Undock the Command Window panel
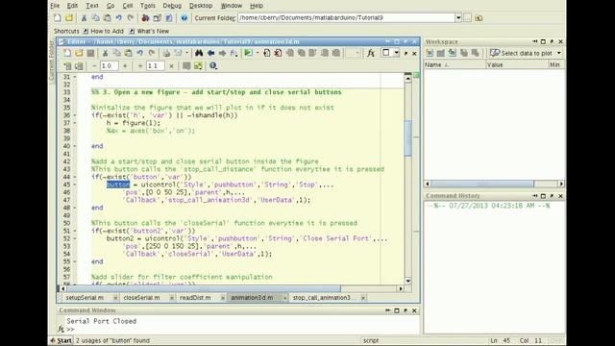Image resolution: width=615 pixels, height=346 pixels. tap(406, 310)
